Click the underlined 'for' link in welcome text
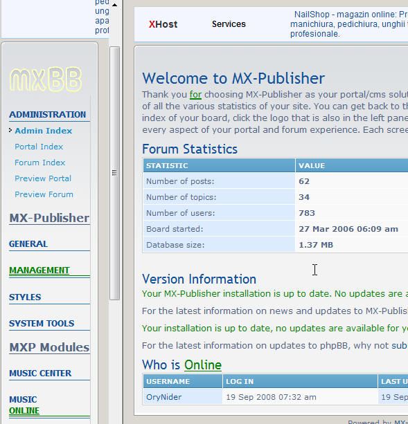The width and height of the screenshot is (408, 424). pyautogui.click(x=195, y=95)
